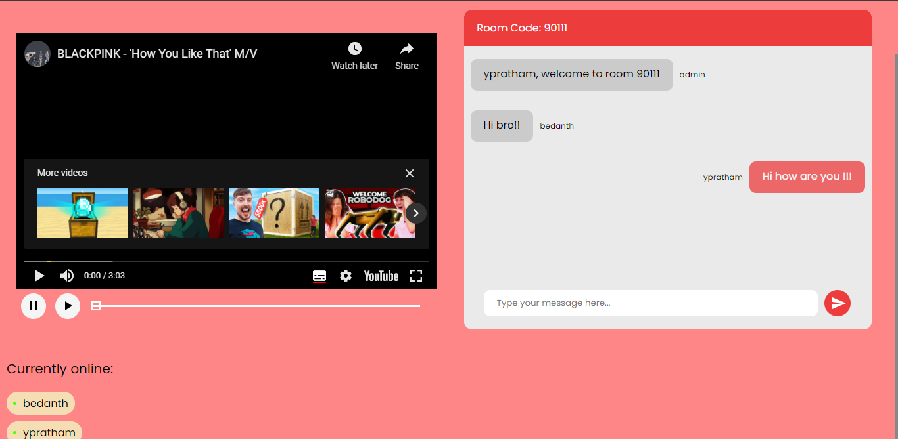Click the 'More videos' label
The height and width of the screenshot is (439, 898).
[x=62, y=173]
